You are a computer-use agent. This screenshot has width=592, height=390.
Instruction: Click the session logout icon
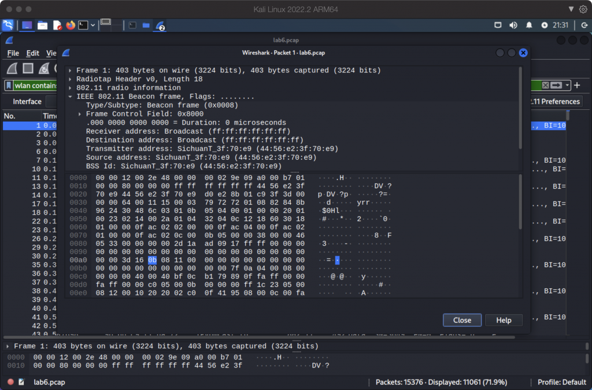(x=584, y=25)
